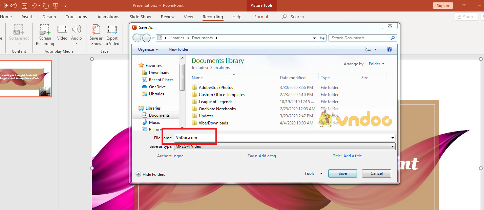Collapse dialog with Hide Folders
Screen dimensions: 484x210
pos(150,174)
